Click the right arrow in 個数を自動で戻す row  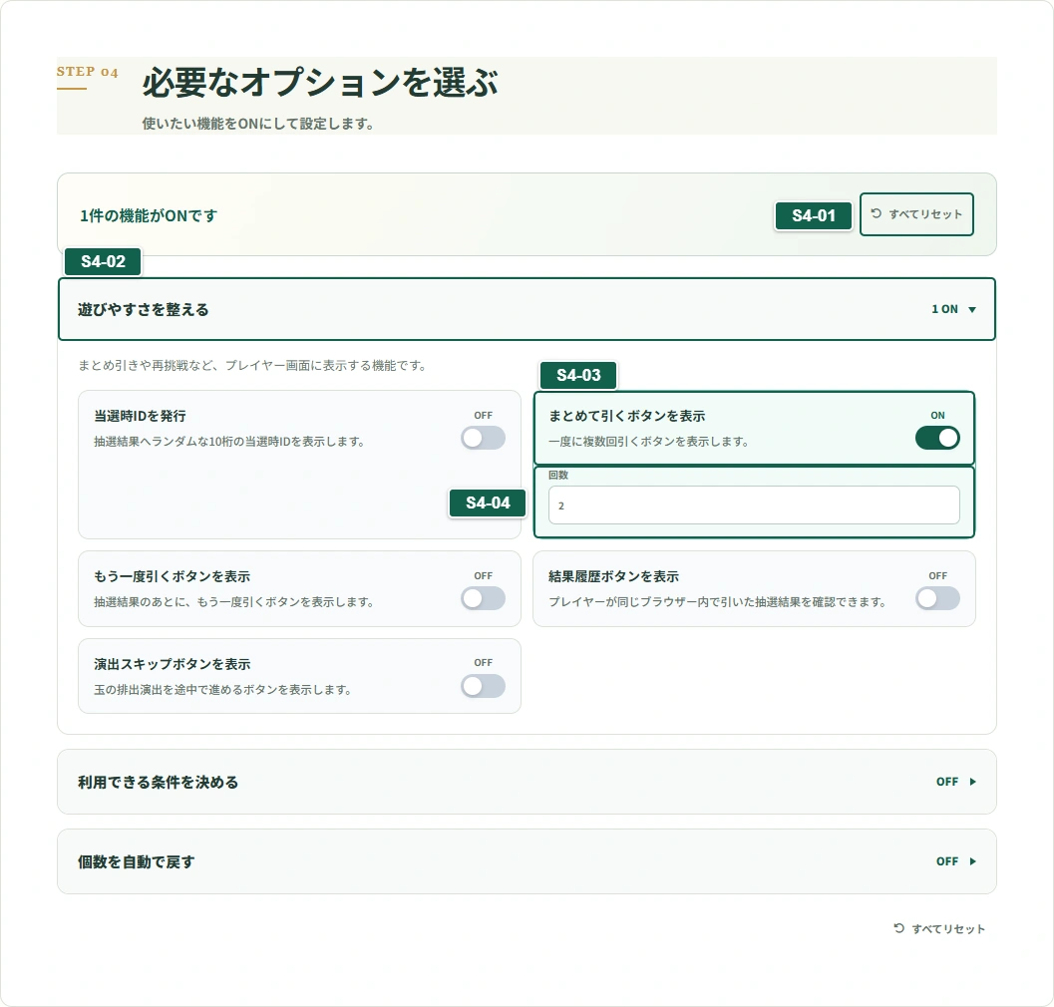point(972,861)
